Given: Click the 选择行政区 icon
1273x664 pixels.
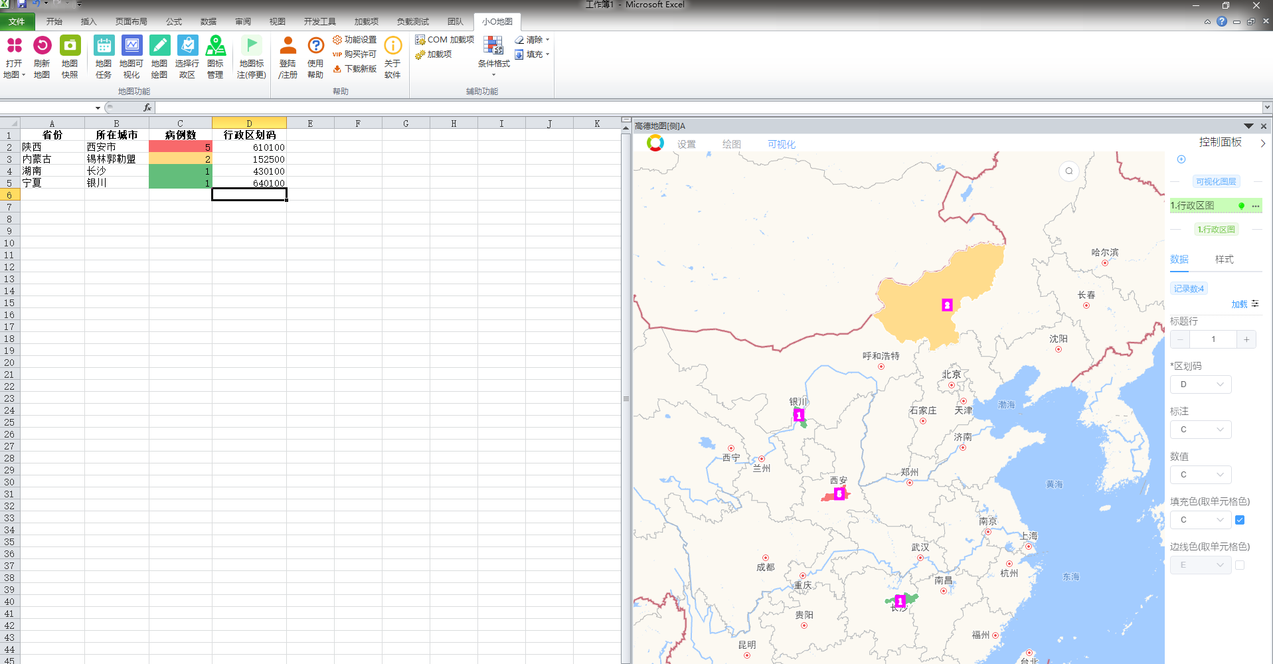Looking at the screenshot, I should click(x=187, y=46).
